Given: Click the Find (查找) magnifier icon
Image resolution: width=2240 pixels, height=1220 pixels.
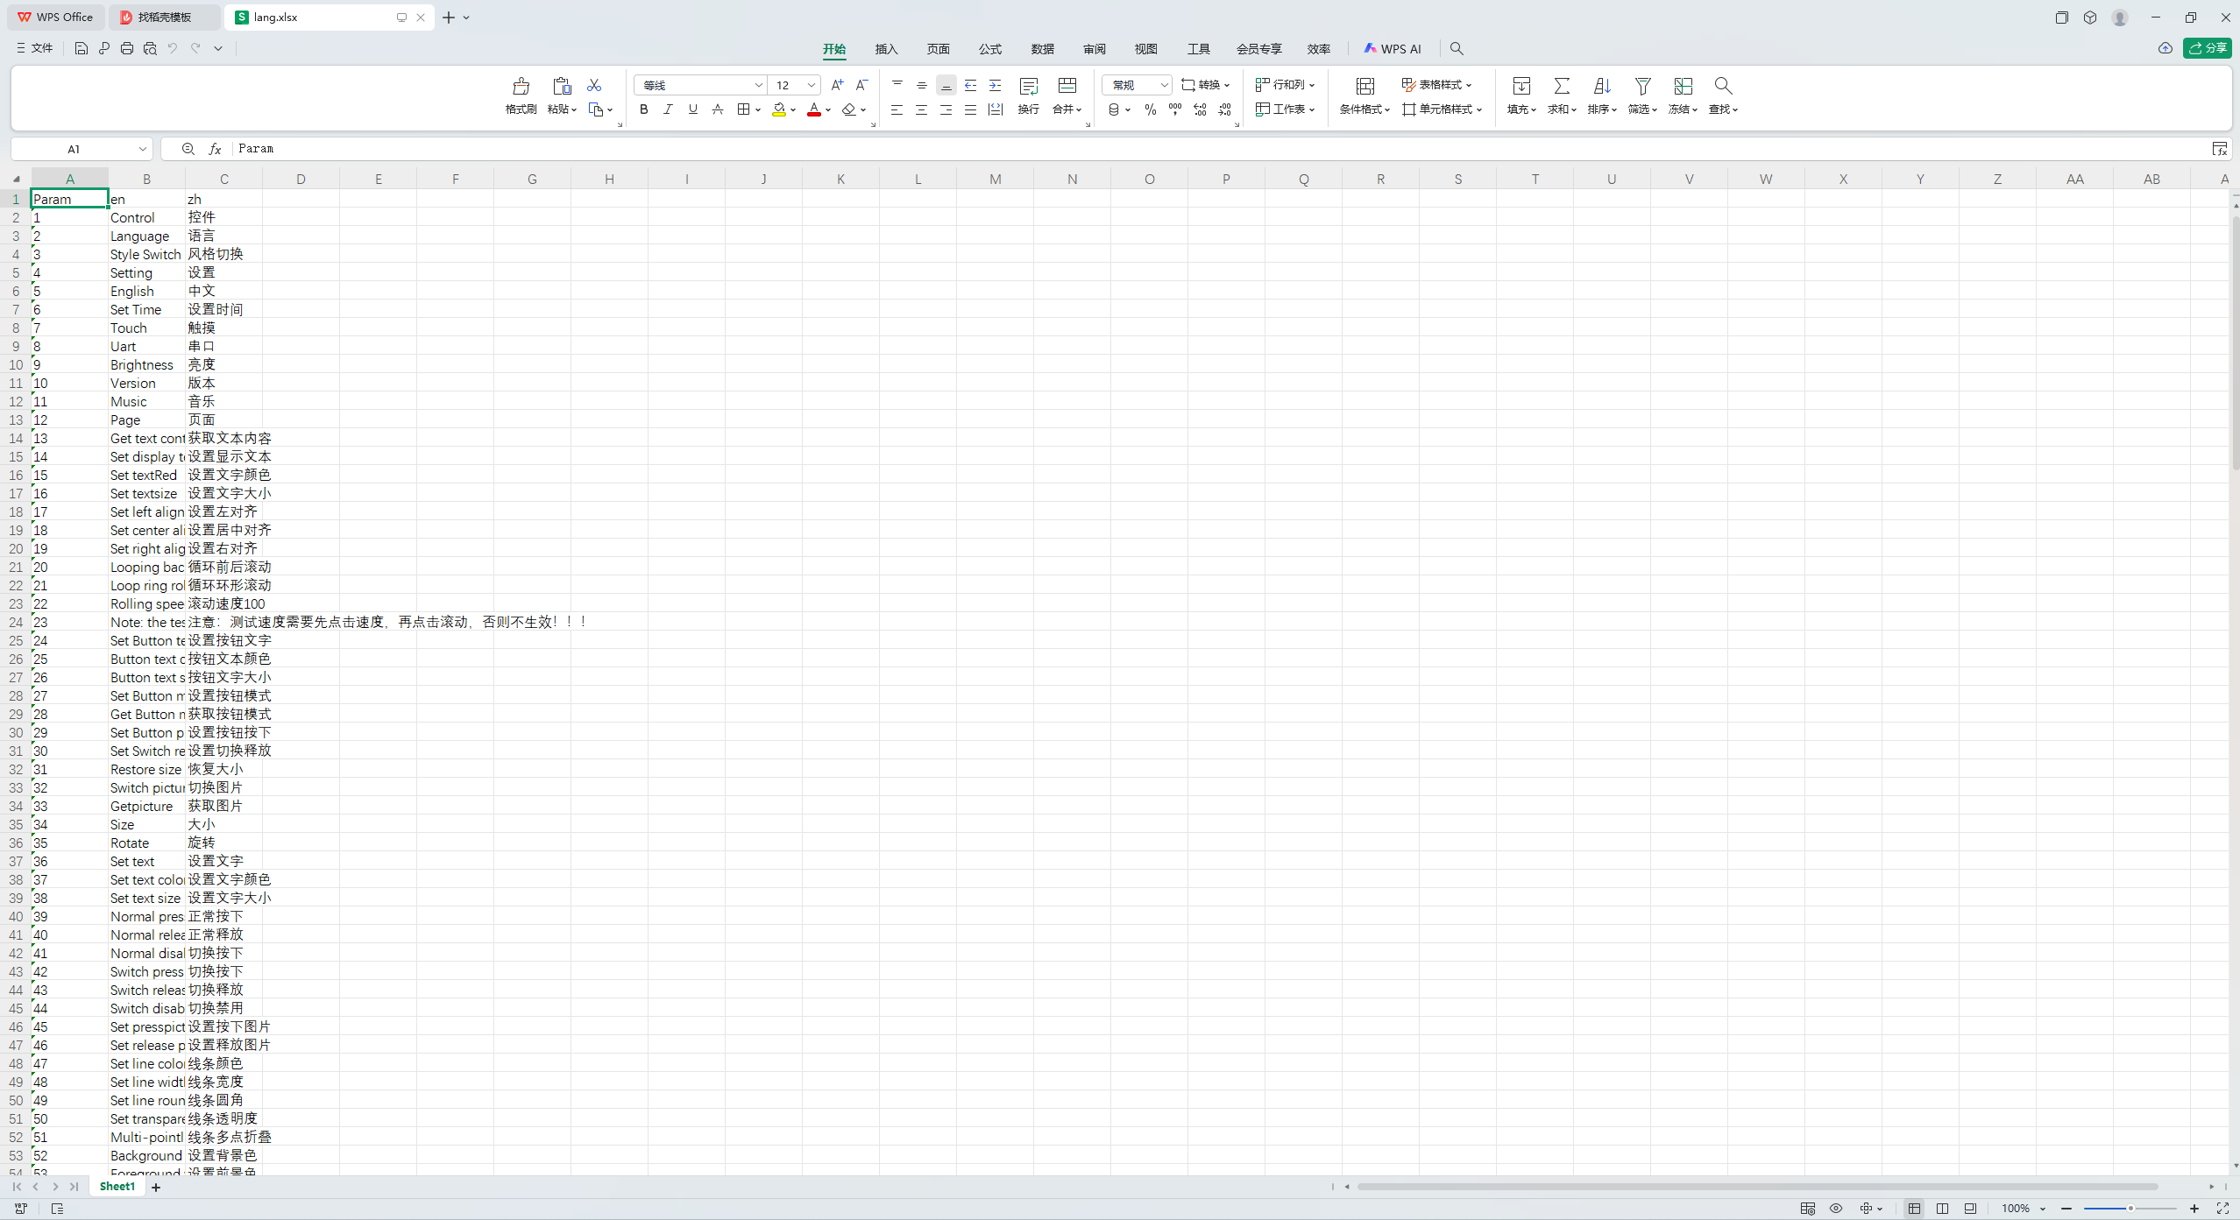Looking at the screenshot, I should [1723, 86].
